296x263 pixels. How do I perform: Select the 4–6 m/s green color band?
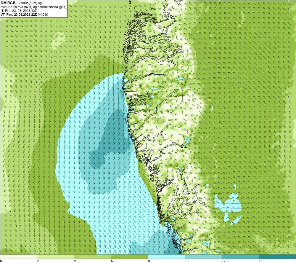tap(92, 257)
